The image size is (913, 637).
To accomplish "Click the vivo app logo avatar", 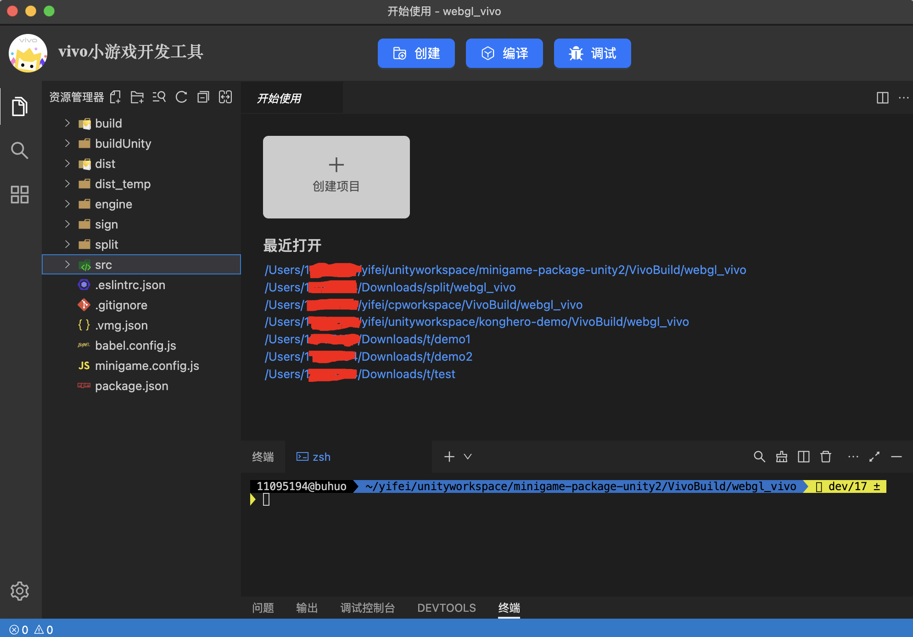I will [x=28, y=53].
